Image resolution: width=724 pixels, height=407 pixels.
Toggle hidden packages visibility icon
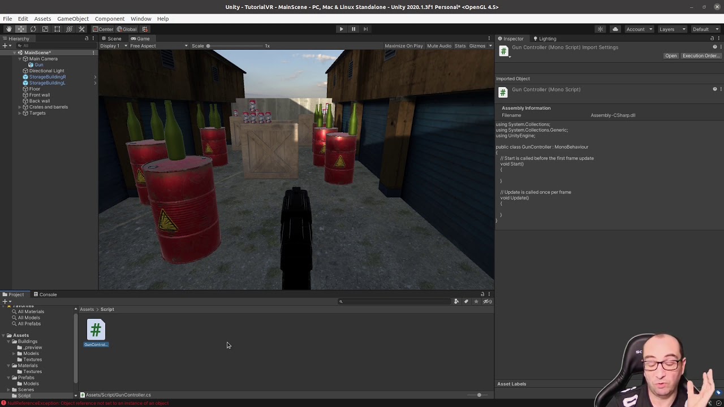[487, 301]
